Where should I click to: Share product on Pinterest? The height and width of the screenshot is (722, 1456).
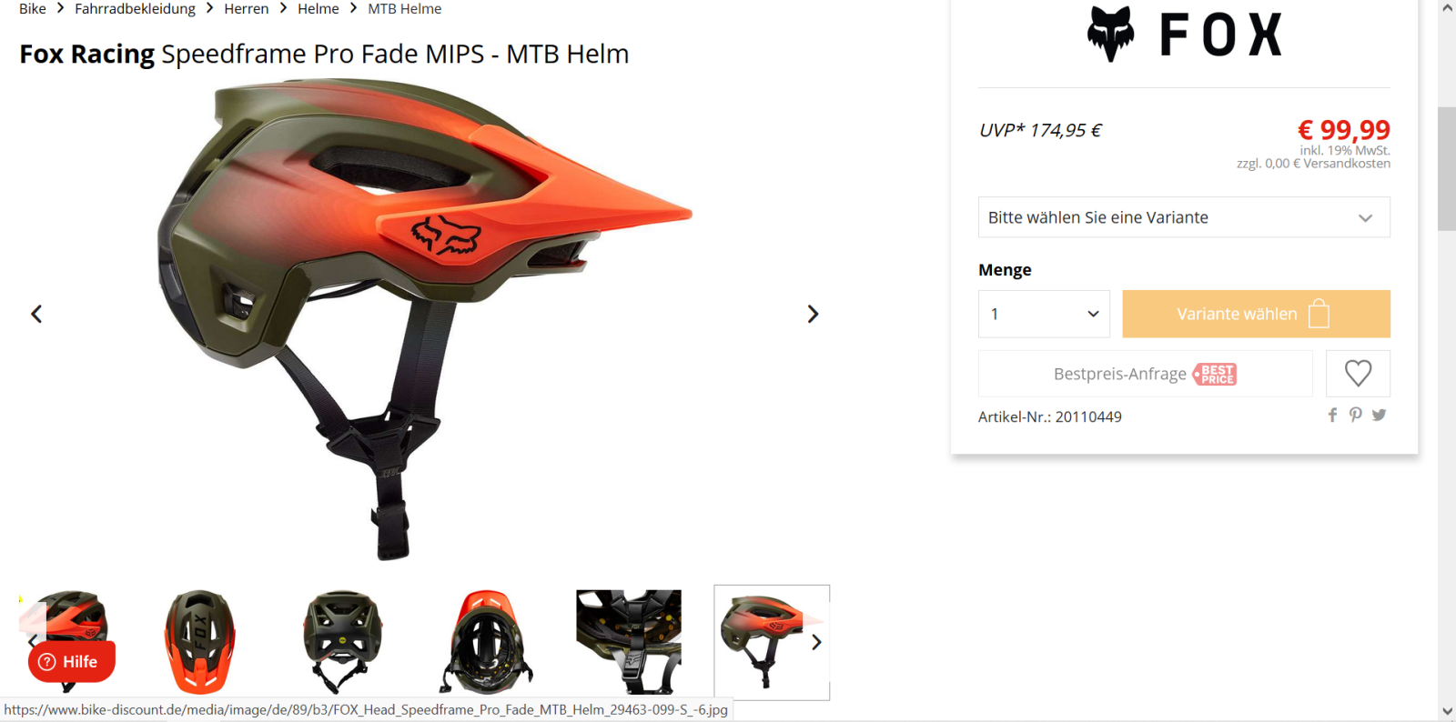point(1356,415)
